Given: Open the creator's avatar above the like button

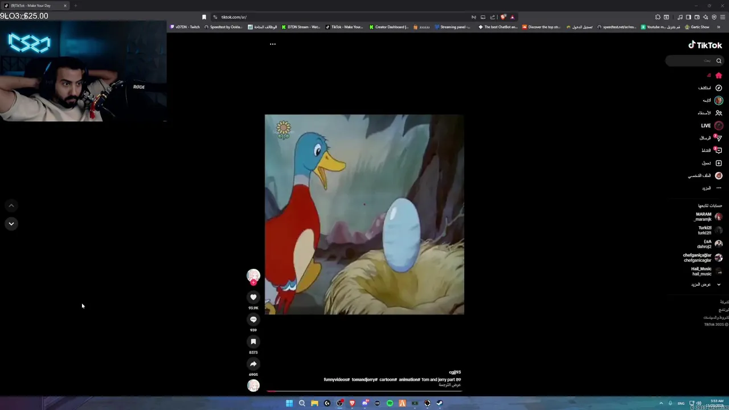Looking at the screenshot, I should tap(253, 276).
